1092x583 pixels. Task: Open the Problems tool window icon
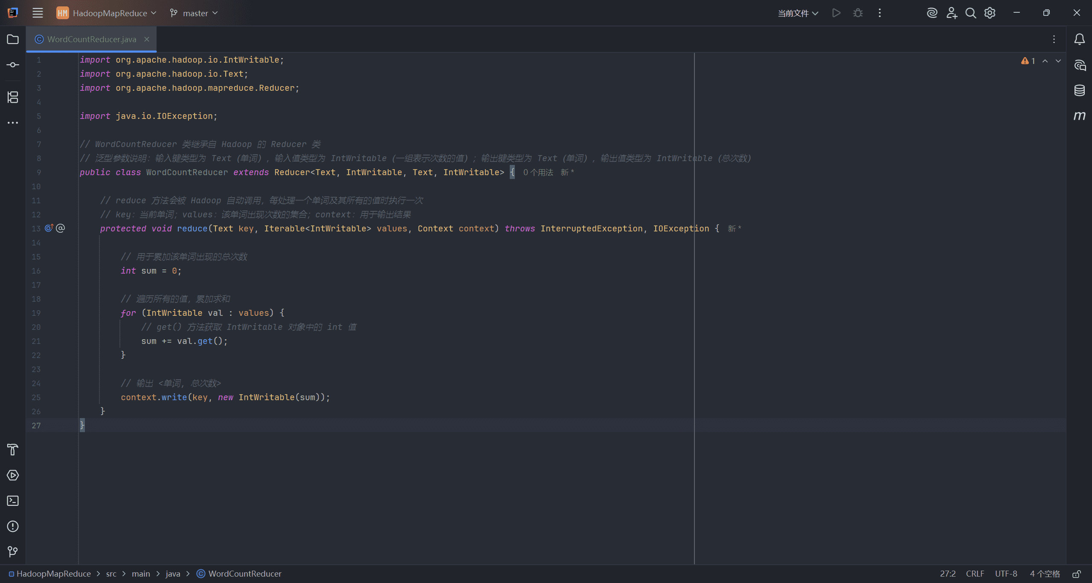coord(13,526)
